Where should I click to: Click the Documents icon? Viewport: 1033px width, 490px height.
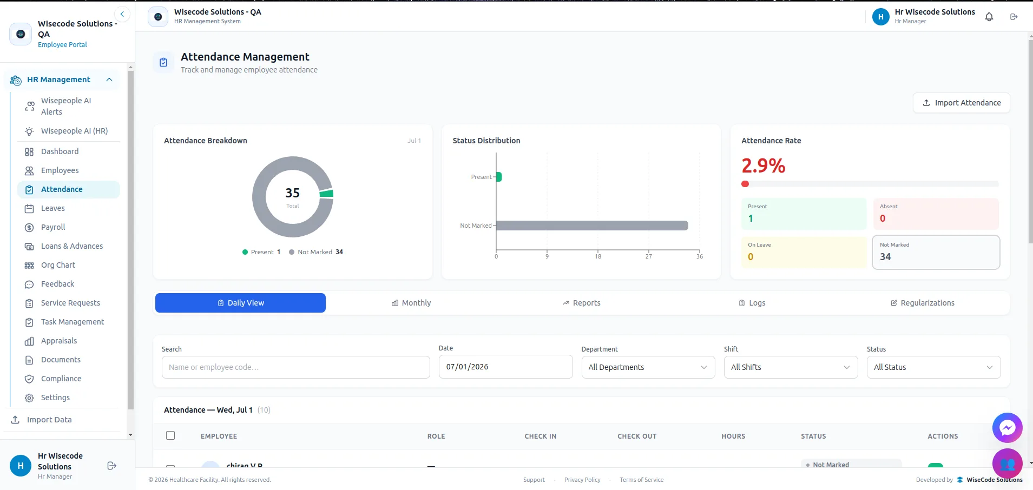tap(29, 360)
